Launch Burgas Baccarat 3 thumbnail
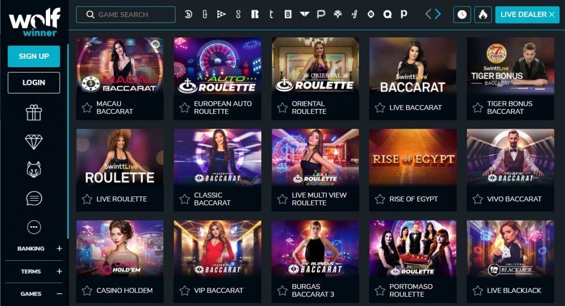565x306 pixels. [315, 249]
